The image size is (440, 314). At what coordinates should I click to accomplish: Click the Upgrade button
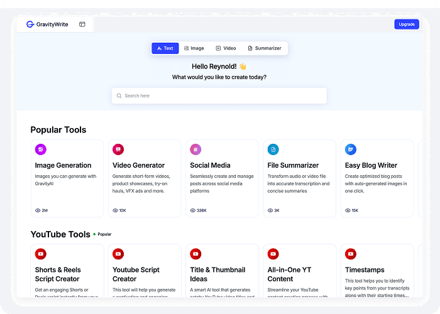(407, 24)
